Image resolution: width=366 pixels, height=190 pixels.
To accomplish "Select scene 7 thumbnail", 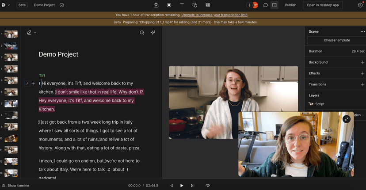I will pos(11,103).
